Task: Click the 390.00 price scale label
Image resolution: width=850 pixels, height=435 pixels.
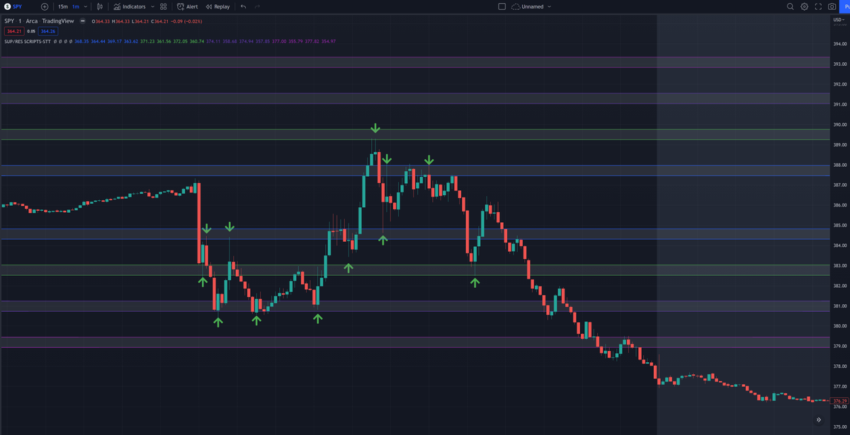Action: tap(840, 124)
